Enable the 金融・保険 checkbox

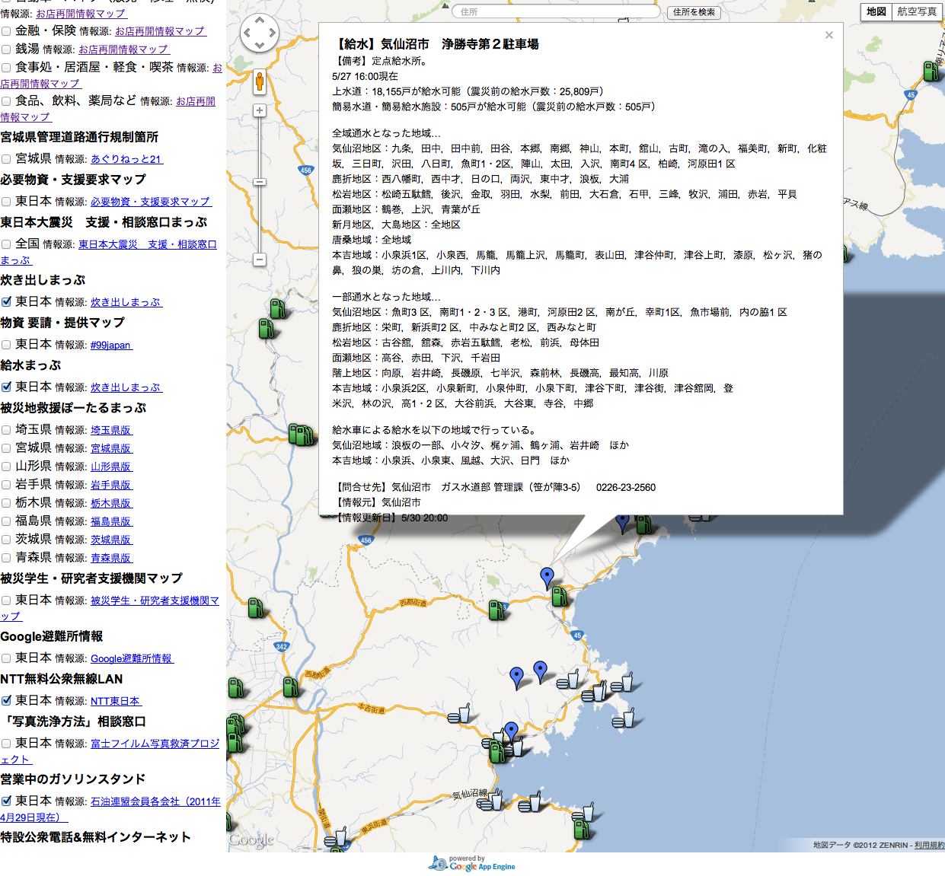coord(6,31)
